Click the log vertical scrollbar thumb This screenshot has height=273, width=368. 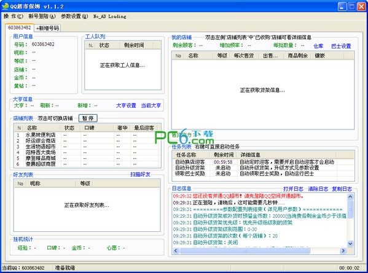(350, 209)
